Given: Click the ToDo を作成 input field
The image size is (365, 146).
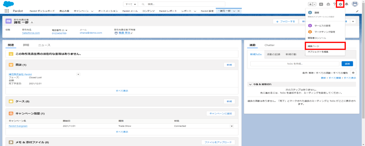Looking at the screenshot, I should click(x=295, y=64).
